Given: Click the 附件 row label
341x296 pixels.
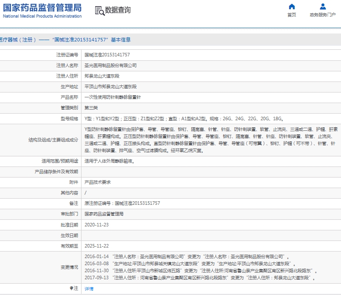Looking at the screenshot, I should pos(74,182).
